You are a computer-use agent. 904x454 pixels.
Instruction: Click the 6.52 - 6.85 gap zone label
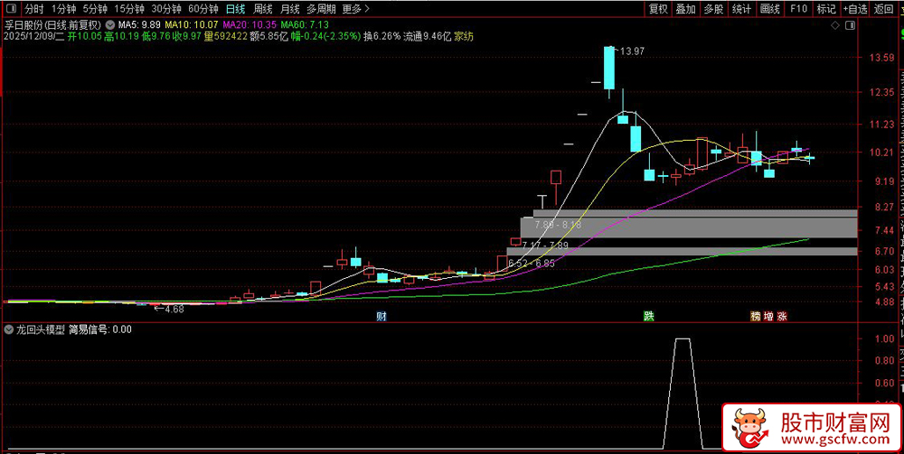(531, 264)
